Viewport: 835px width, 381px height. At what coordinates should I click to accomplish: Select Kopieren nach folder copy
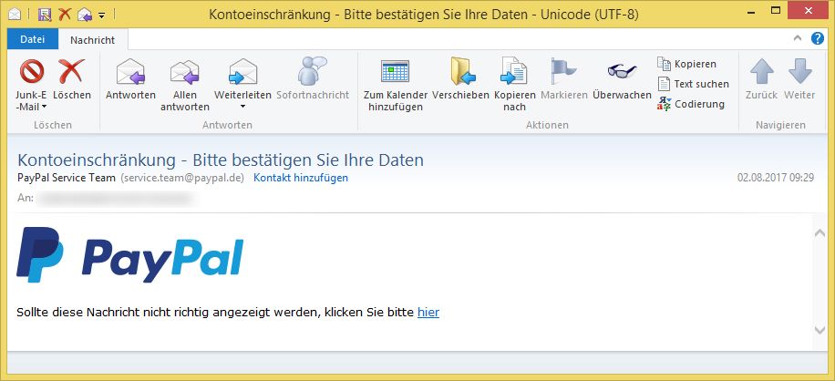tap(514, 85)
